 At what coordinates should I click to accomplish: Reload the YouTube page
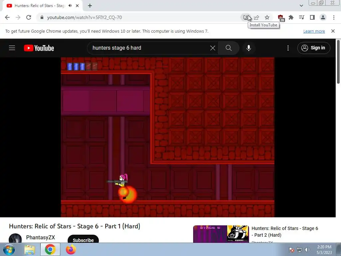click(29, 17)
